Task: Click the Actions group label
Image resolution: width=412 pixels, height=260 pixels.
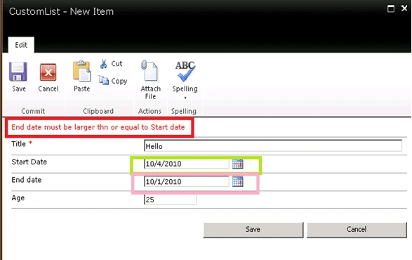Action: pos(149,111)
